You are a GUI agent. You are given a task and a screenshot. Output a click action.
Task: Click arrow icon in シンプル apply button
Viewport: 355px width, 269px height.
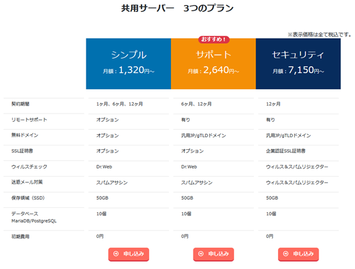116,254
